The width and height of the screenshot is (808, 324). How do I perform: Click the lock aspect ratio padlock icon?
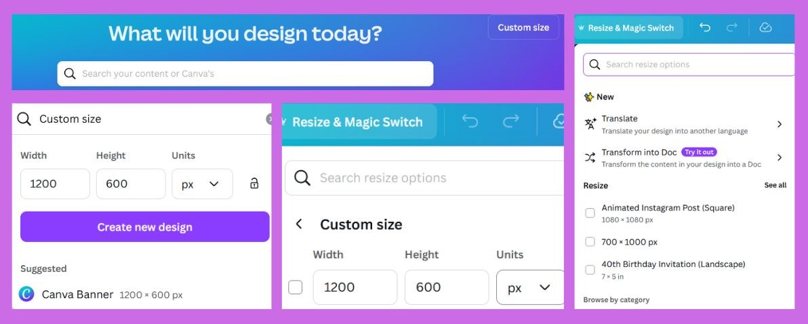254,184
